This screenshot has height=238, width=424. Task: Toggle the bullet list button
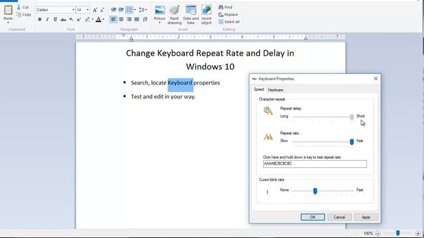[x=129, y=10]
